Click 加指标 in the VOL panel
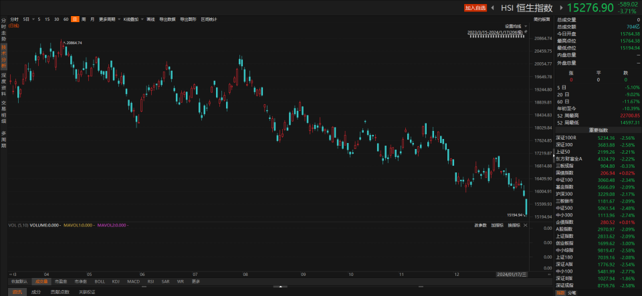642x296 pixels. (x=497, y=225)
